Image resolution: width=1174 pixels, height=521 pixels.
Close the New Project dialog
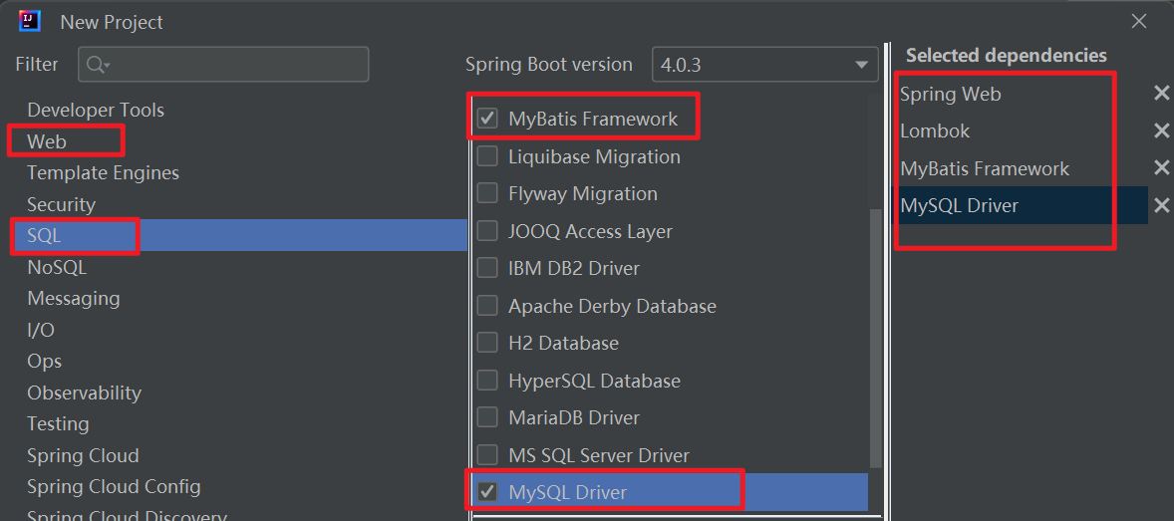(x=1139, y=21)
